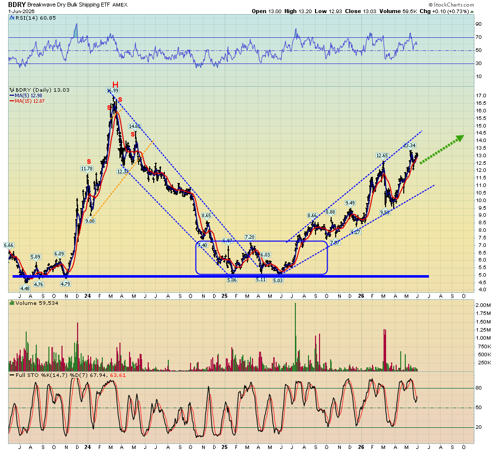The height and width of the screenshot is (452, 499).
Task: Click the 9.49 price label
Action: tap(350, 203)
